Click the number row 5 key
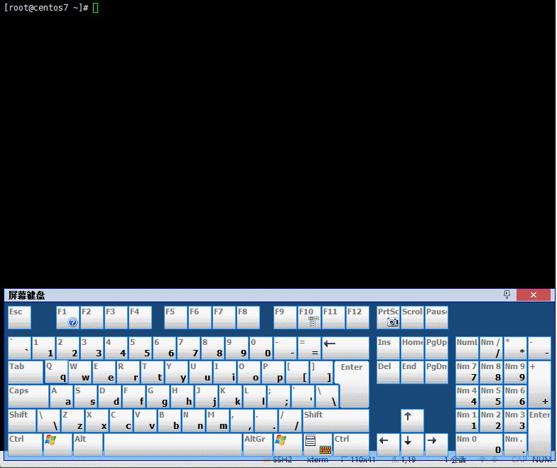Image resolution: width=557 pixels, height=468 pixels. 140,349
